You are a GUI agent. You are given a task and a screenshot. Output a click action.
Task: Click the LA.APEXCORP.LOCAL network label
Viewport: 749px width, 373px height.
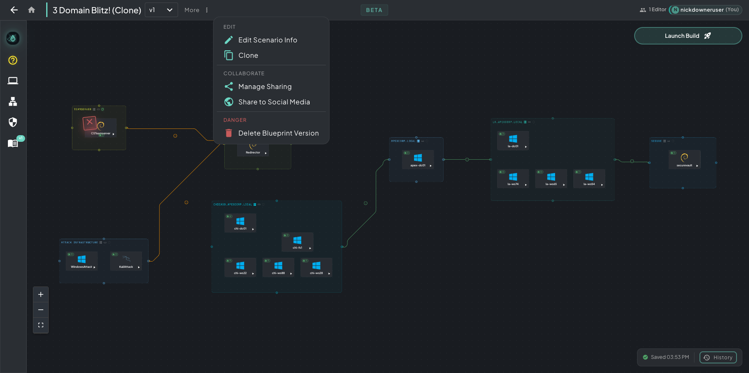point(507,122)
